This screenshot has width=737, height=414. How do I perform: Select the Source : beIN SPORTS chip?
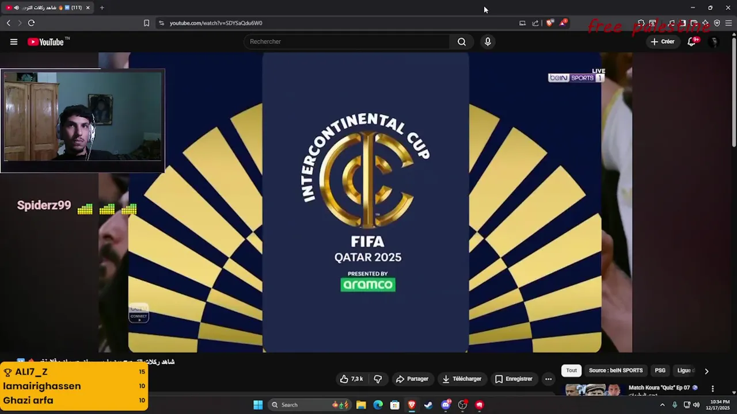[x=616, y=370]
